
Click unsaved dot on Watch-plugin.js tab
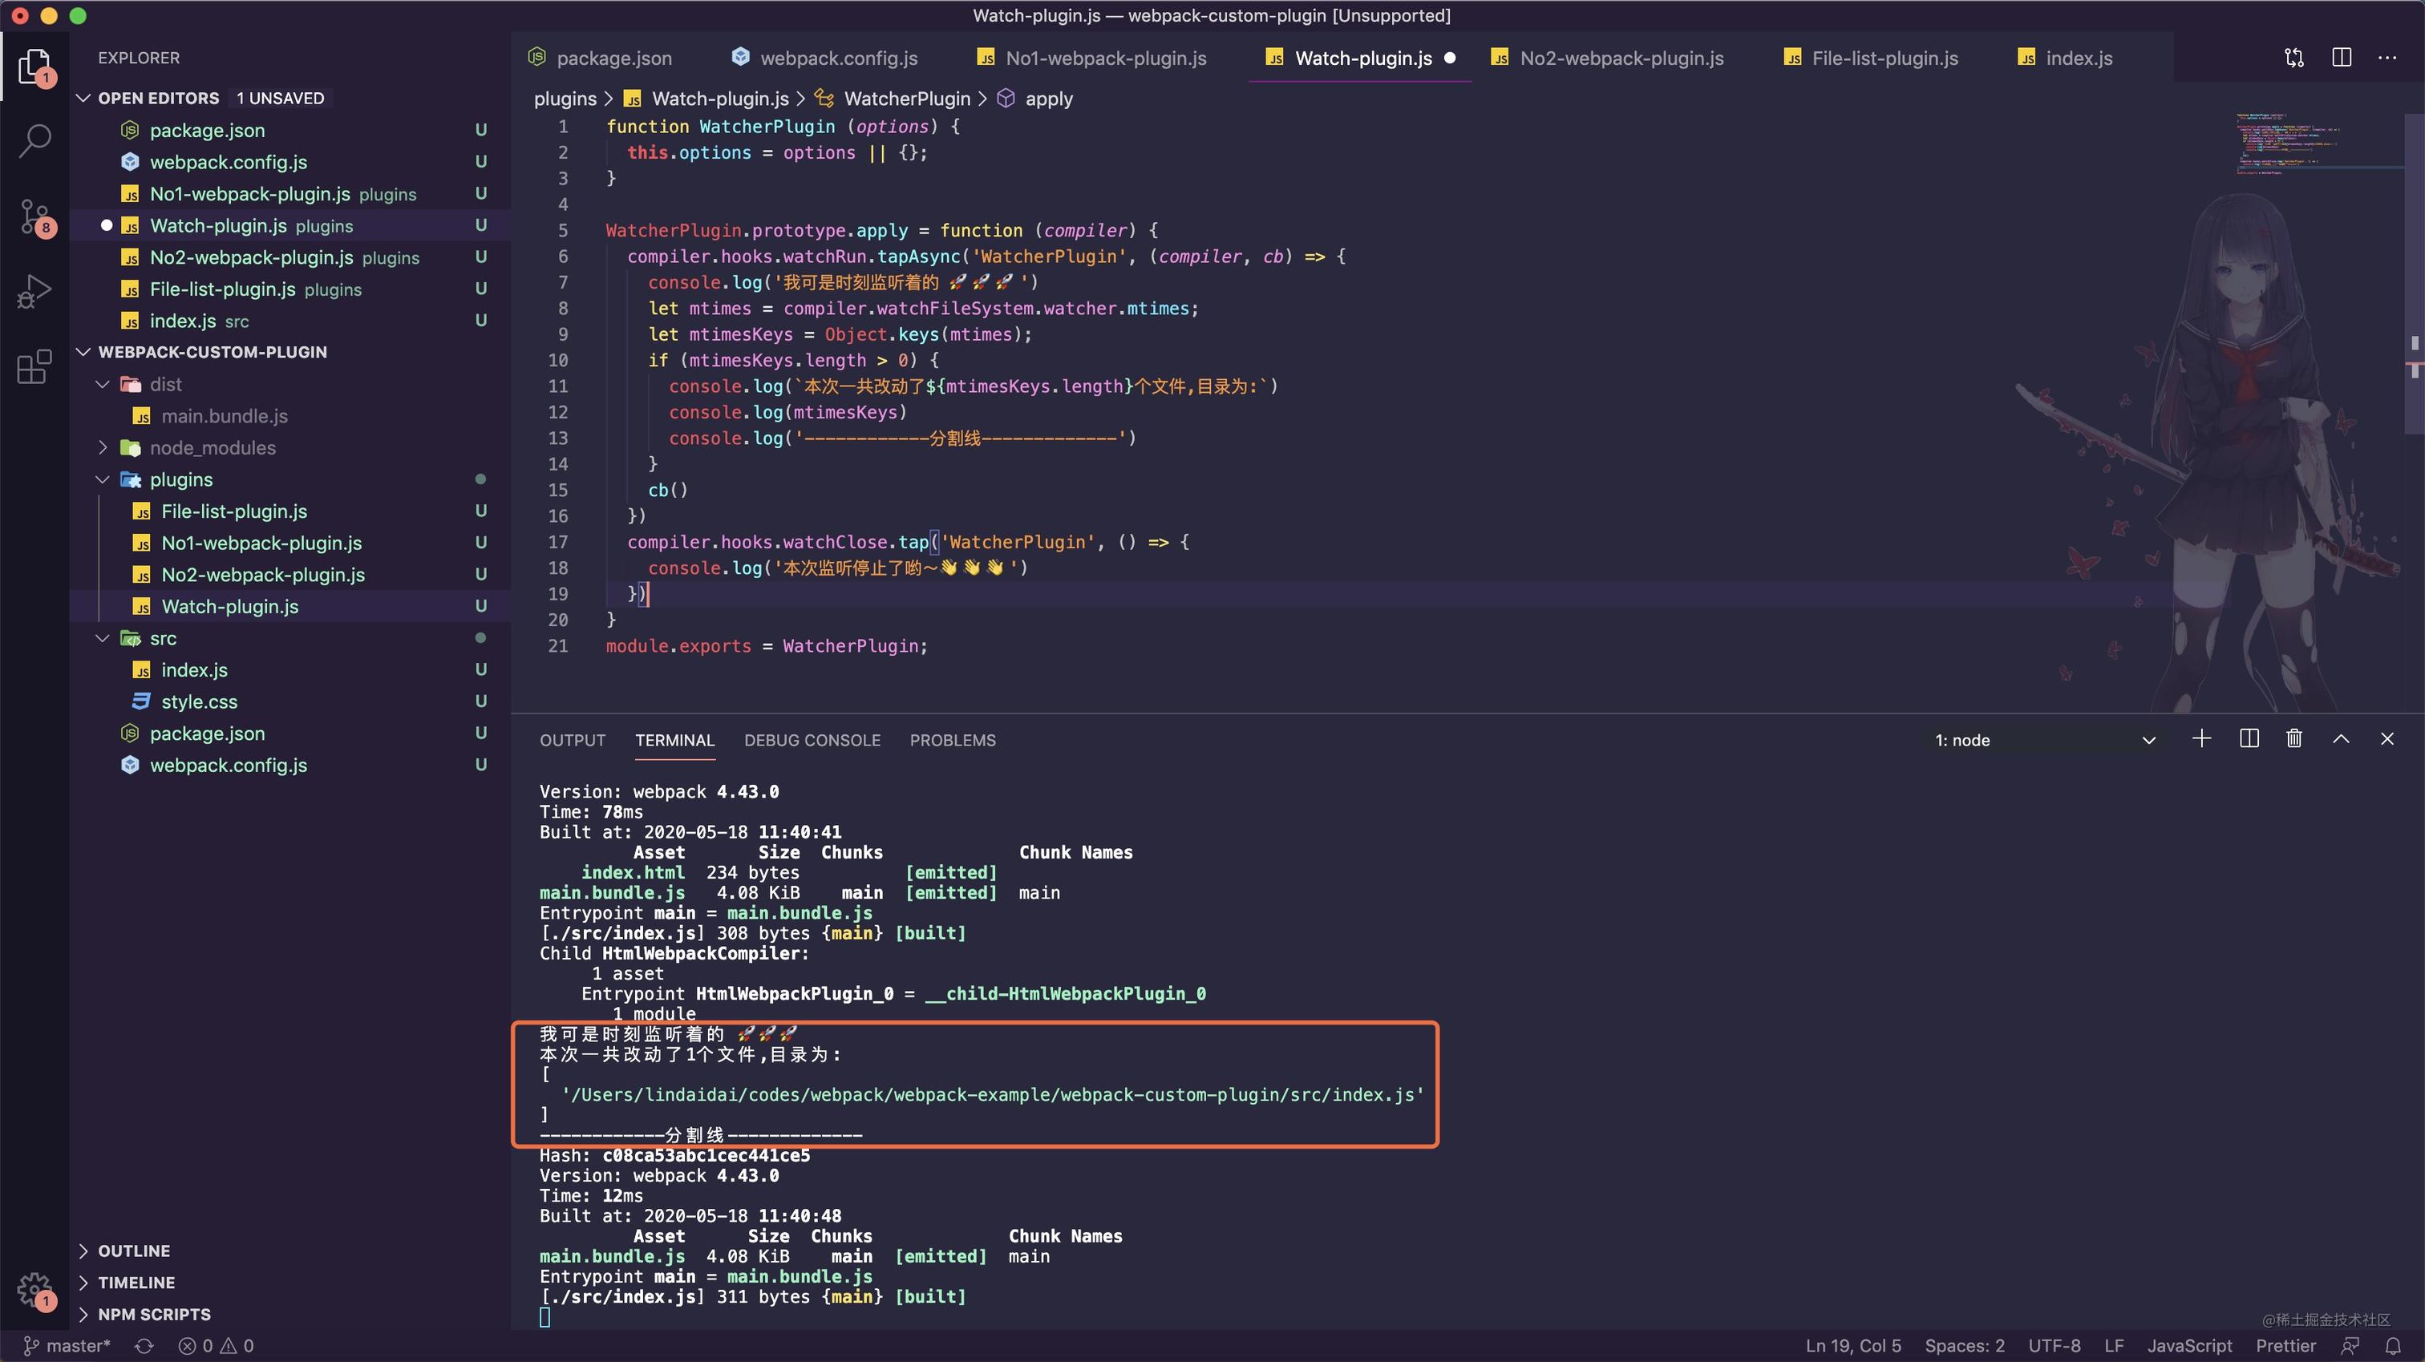point(1450,58)
